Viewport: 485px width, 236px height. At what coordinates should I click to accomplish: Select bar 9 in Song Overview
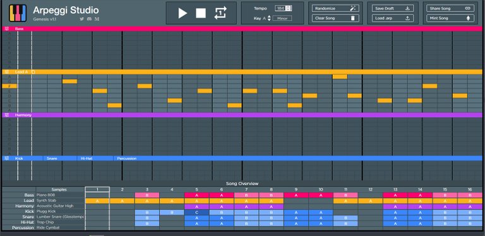click(296, 189)
